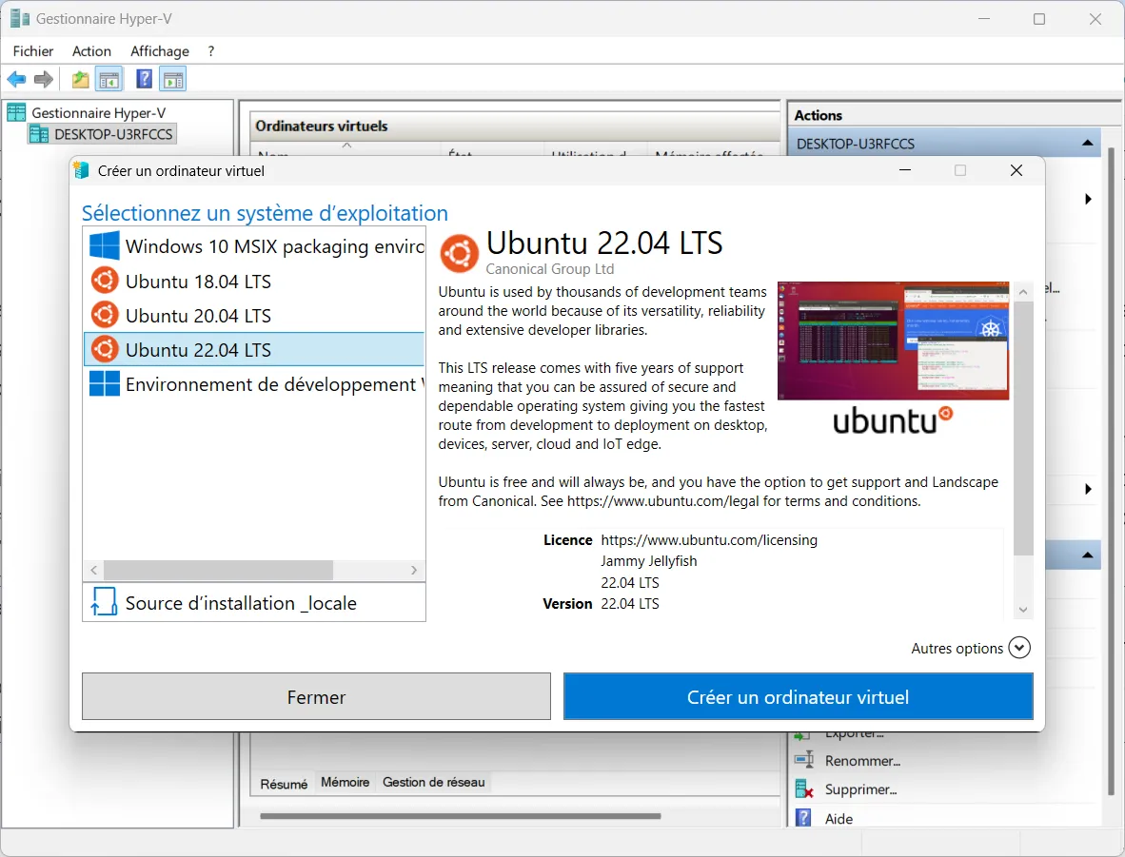The width and height of the screenshot is (1125, 857).
Task: Click the Renommer icon in the Actions pane
Action: tap(804, 760)
